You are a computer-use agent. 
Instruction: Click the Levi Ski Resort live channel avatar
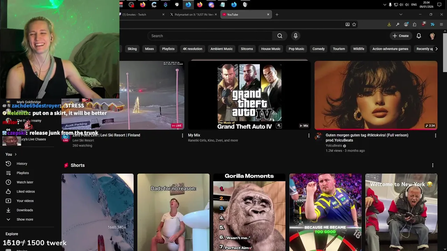(66, 137)
